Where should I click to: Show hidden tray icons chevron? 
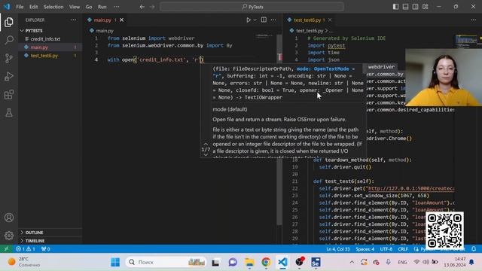[352, 262]
